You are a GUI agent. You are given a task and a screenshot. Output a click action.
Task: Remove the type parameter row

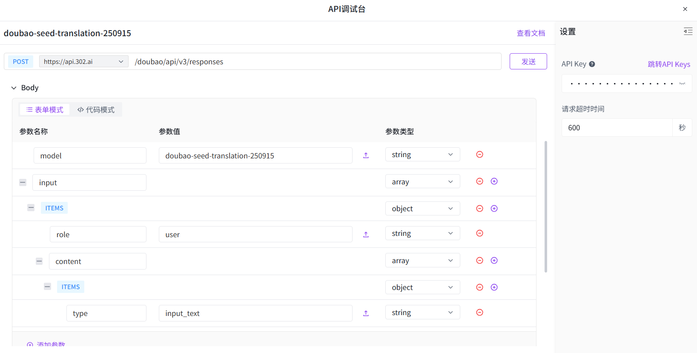479,313
